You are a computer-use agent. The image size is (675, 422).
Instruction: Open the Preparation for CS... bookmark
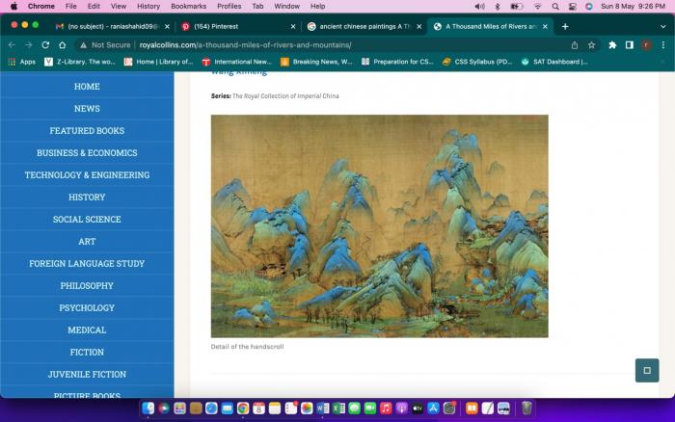[397, 62]
